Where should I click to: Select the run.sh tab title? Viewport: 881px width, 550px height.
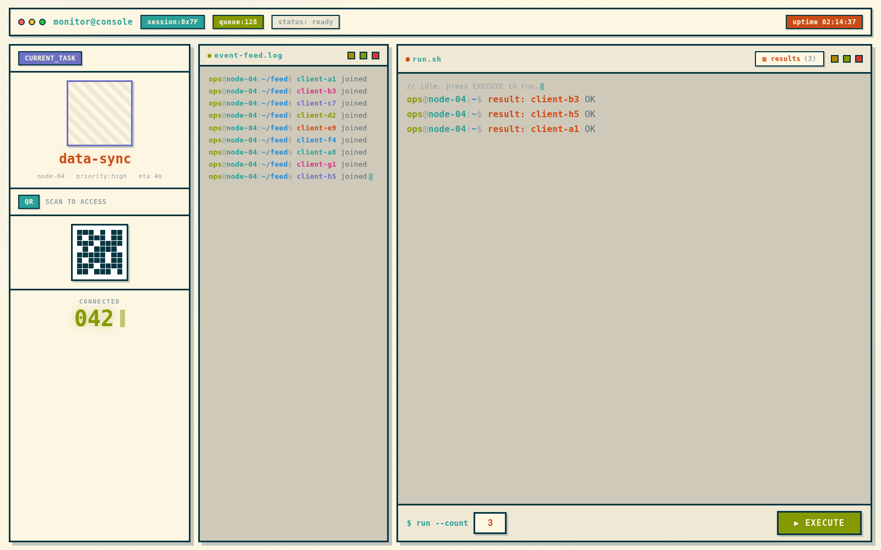point(427,59)
